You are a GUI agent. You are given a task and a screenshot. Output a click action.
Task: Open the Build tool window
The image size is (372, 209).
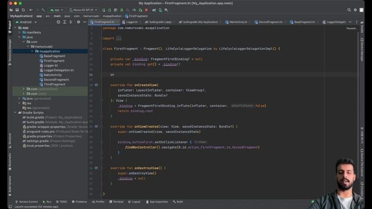(x=178, y=202)
